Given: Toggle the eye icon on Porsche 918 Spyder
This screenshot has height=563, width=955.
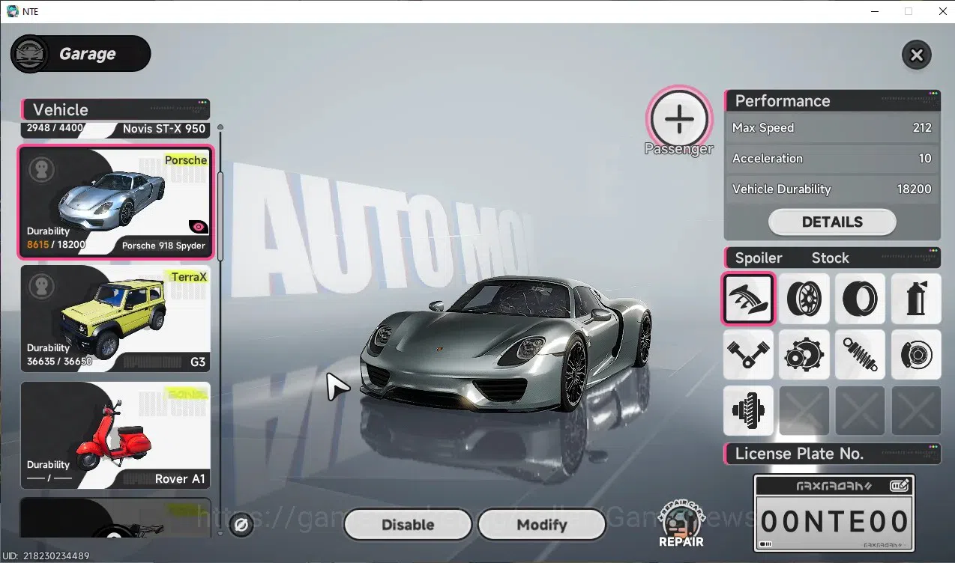Looking at the screenshot, I should tap(199, 227).
